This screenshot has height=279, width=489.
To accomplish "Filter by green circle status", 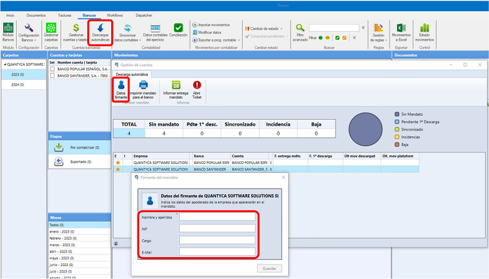I will click(x=320, y=38).
